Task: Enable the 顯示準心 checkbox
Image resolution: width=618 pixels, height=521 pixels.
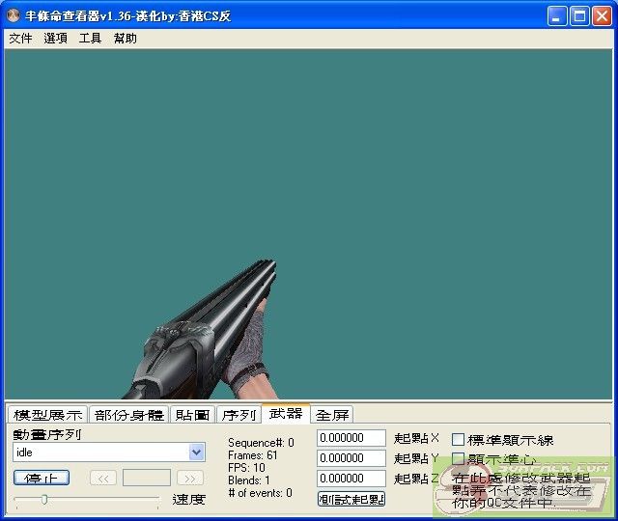Action: pos(458,459)
